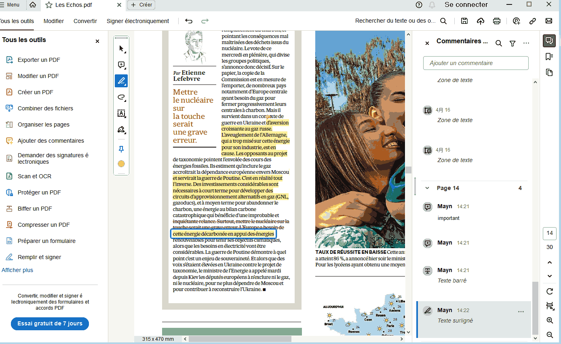The image size is (561, 344).
Task: Click the search magnifier in top toolbar
Action: [x=443, y=21]
